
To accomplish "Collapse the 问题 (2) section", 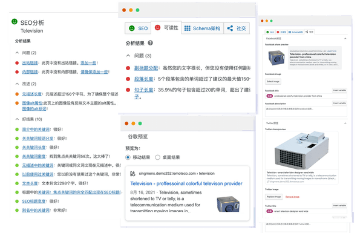I will [17, 53].
